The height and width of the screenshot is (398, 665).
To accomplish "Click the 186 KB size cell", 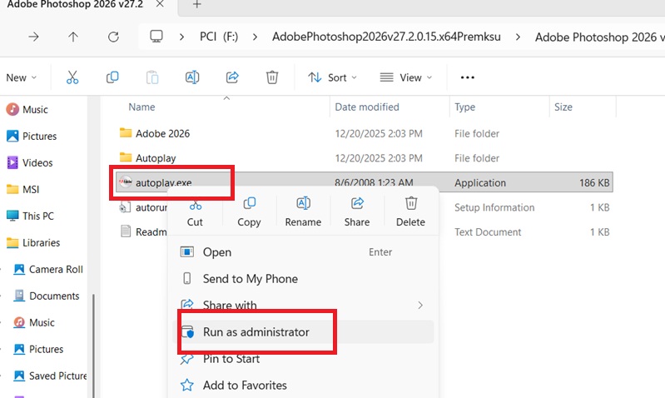I will pos(594,183).
